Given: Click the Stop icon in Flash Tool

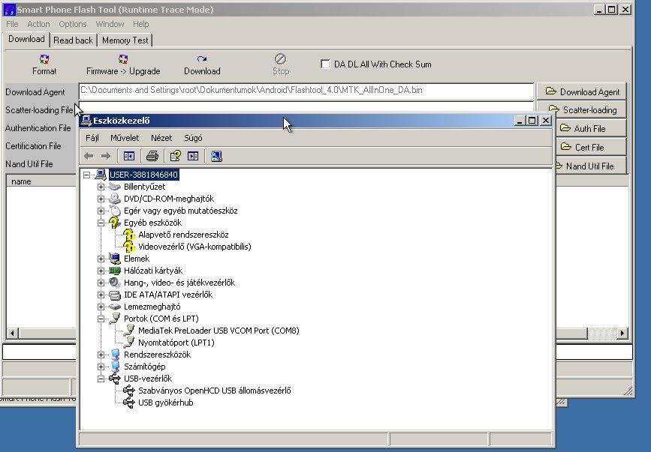Looking at the screenshot, I should [x=281, y=58].
